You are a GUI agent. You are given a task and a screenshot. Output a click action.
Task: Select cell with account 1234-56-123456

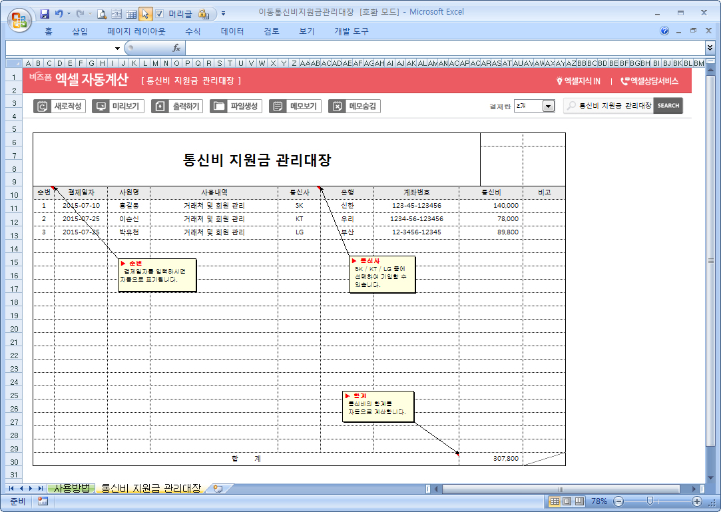coord(416,219)
